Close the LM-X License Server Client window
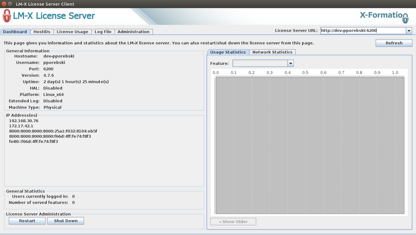 4,4
